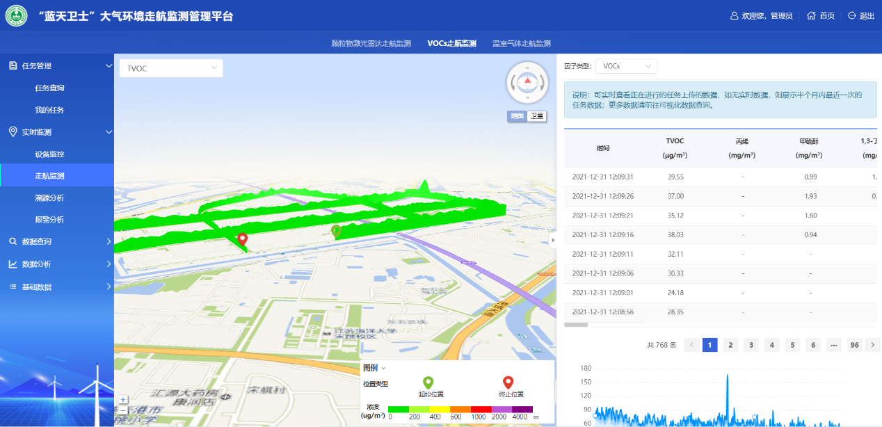The image size is (882, 427).
Task: Click the red end-position marker on map
Action: 243,240
